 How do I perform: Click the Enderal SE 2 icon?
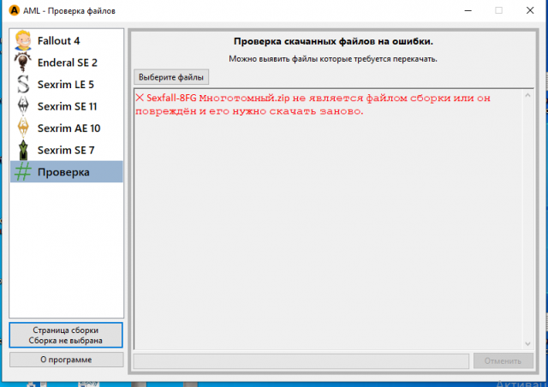tap(24, 63)
